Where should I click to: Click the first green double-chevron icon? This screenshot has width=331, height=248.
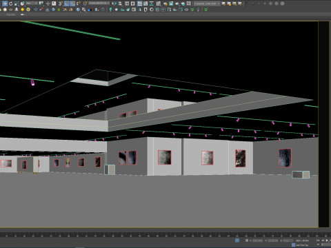(192, 10)
